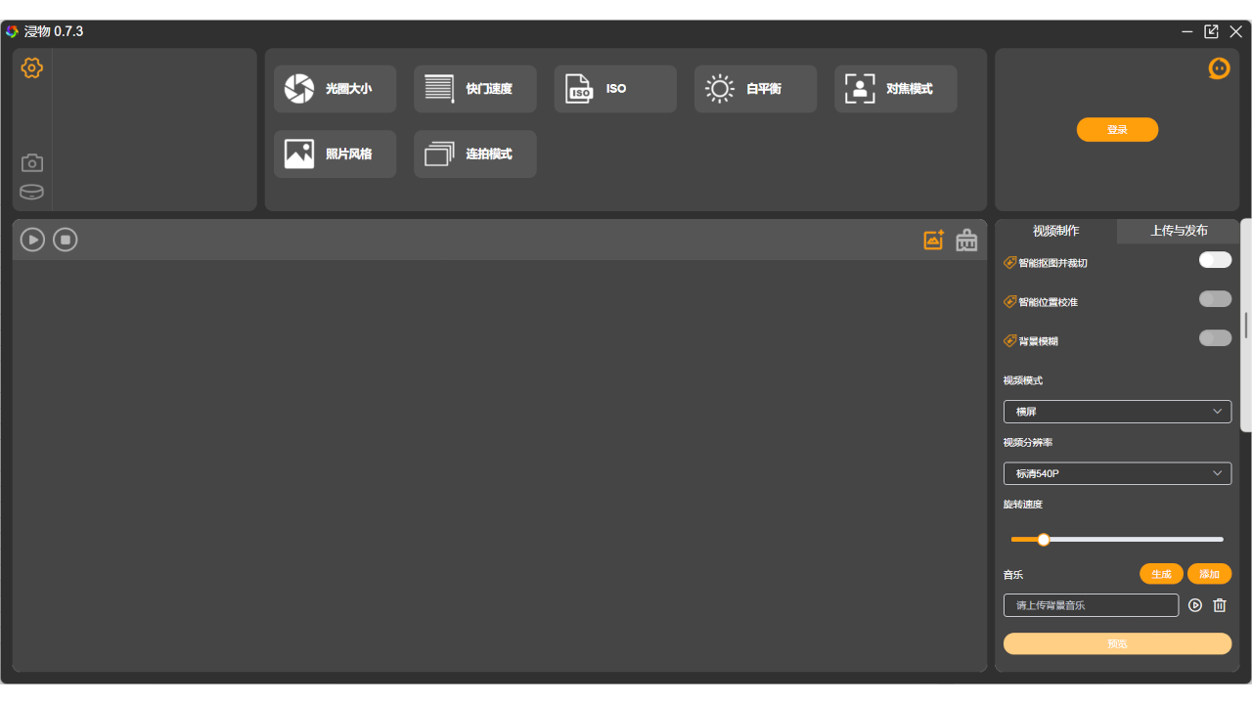1252x704 pixels.
Task: Click the orange 登录 button
Action: pos(1117,129)
